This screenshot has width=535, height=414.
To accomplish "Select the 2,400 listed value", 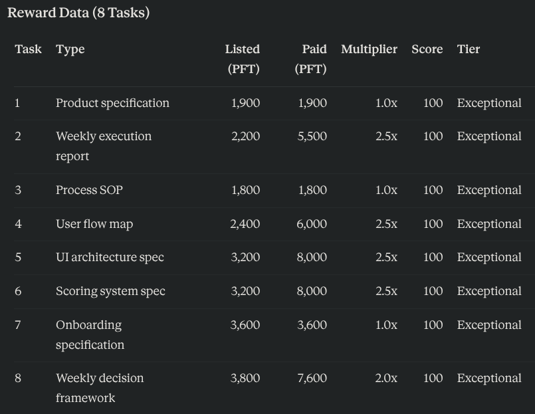I will tap(245, 224).
